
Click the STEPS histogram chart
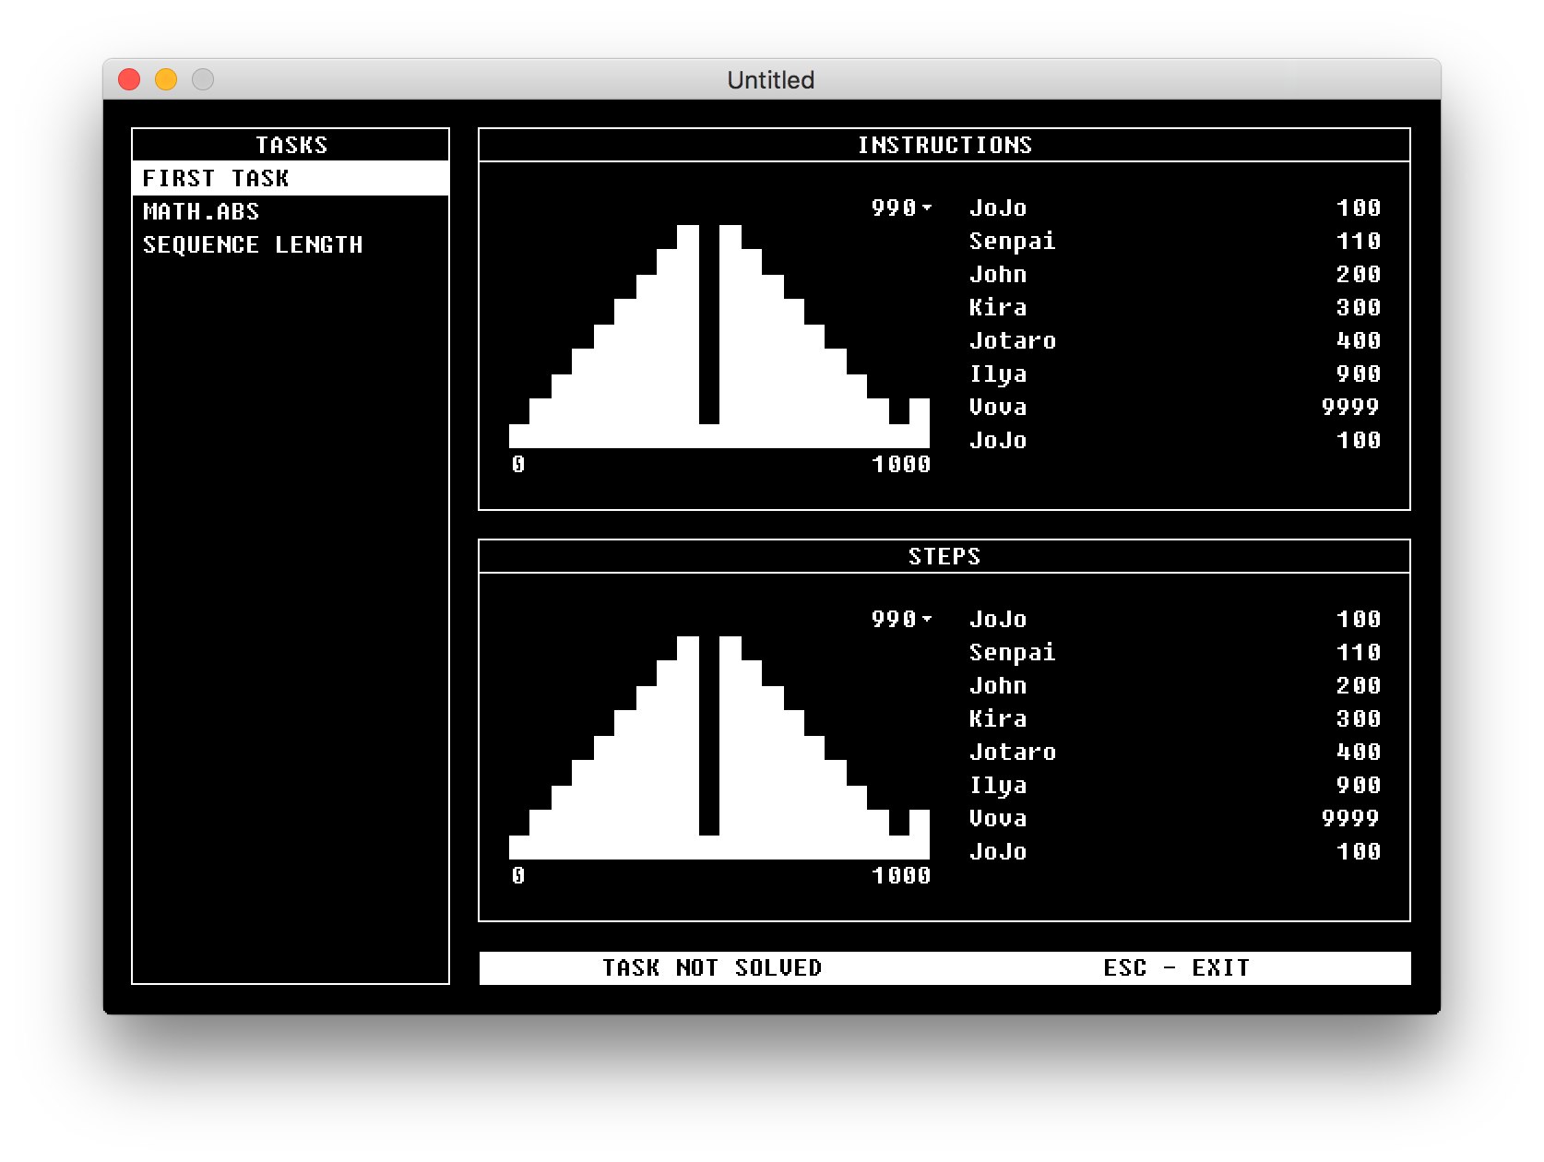tap(719, 747)
